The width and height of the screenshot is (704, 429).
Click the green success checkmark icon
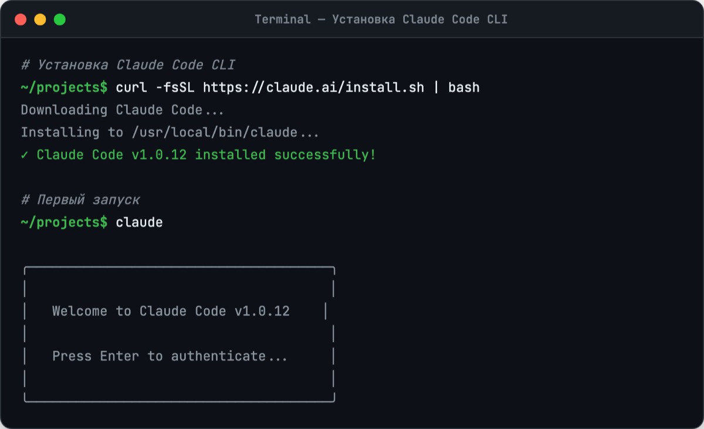(26, 154)
